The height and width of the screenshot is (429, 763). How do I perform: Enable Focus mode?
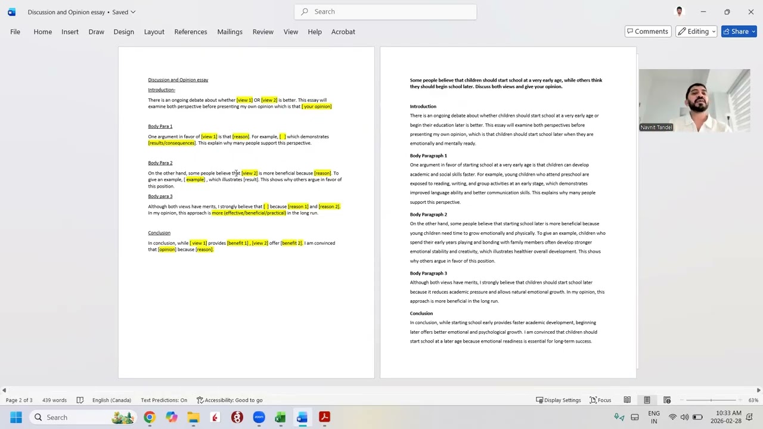point(600,400)
